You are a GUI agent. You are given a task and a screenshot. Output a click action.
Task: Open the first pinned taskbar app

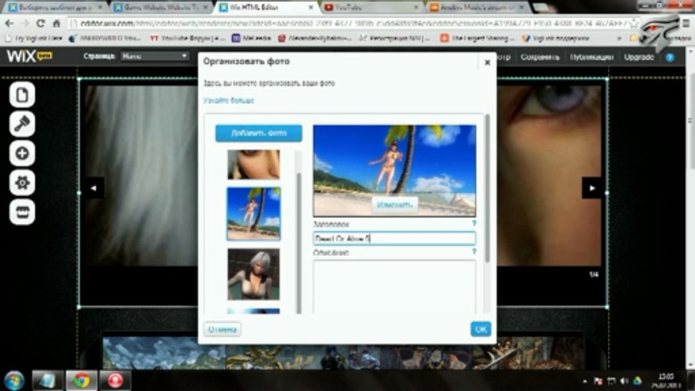pyautogui.click(x=47, y=381)
